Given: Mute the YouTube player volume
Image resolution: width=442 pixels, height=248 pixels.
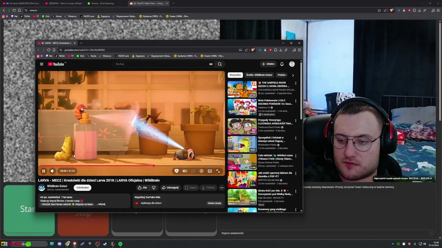Looking at the screenshot, I should (x=52, y=171).
